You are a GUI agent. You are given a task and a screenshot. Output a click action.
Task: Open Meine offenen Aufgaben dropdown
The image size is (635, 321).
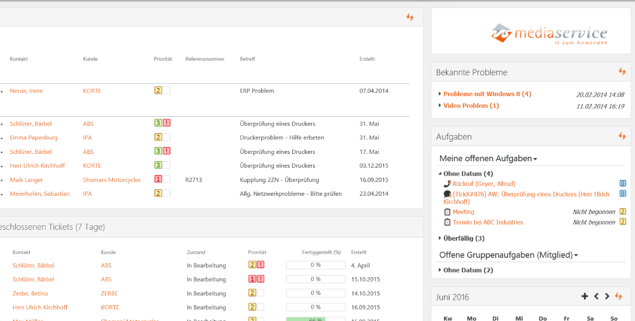coord(488,158)
